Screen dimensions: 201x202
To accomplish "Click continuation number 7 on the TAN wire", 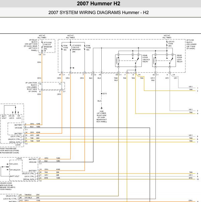I will click(198, 142).
